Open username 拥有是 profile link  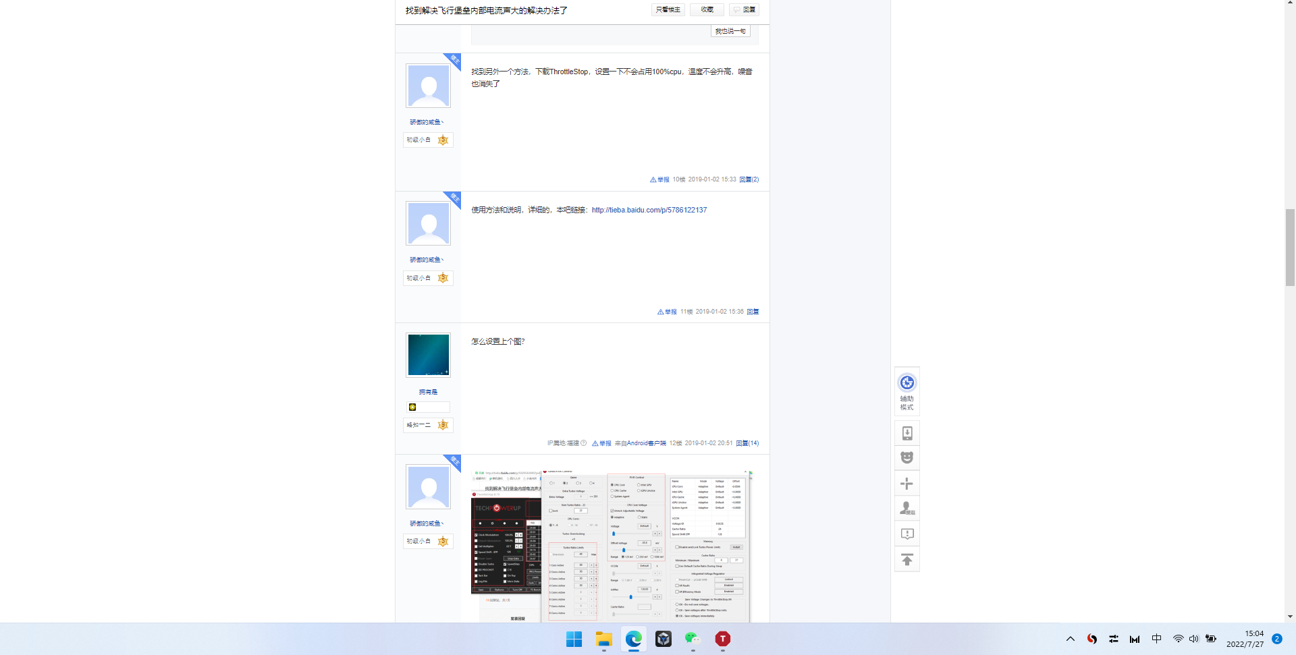click(x=428, y=392)
